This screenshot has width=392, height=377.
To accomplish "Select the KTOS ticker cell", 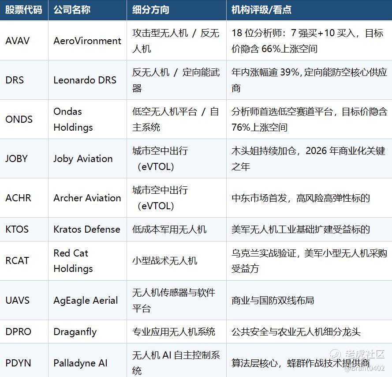I will 24,229.
